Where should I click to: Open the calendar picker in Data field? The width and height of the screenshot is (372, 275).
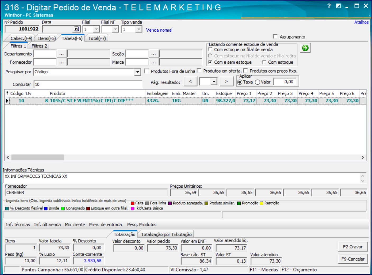point(76,29)
